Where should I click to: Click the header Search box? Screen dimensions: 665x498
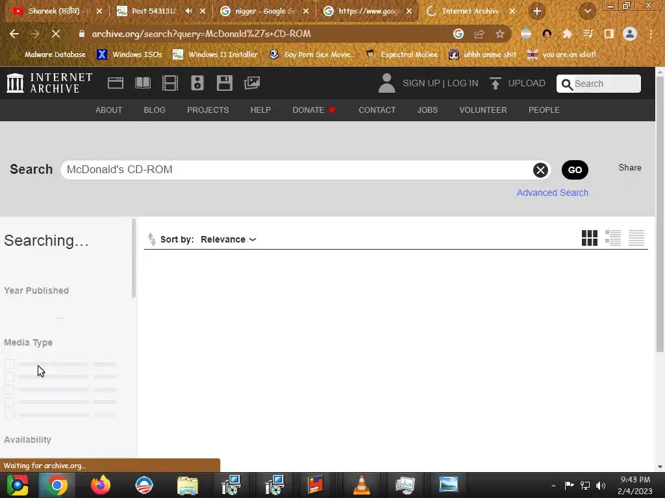[598, 84]
